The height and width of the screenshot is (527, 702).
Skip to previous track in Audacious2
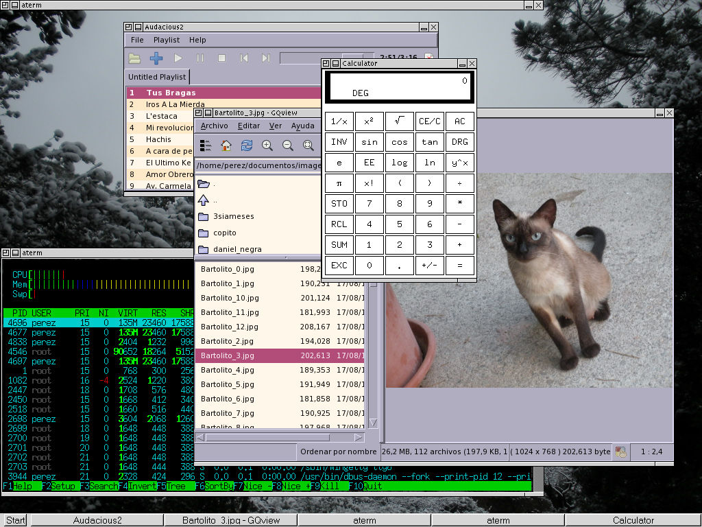point(243,58)
